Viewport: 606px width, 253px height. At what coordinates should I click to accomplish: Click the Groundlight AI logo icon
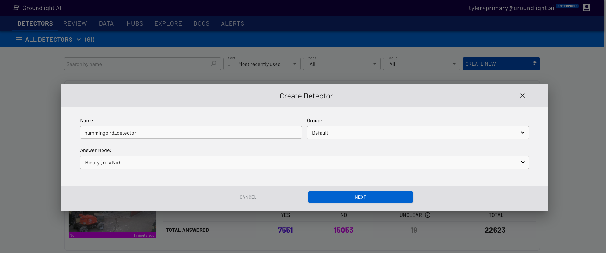coord(16,8)
